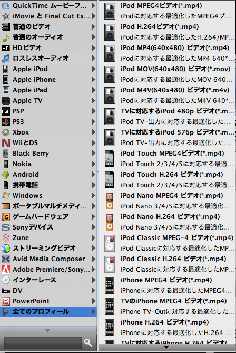Expand the PowerPoint submenu arrow
The width and height of the screenshot is (236, 353).
[x=93, y=301]
